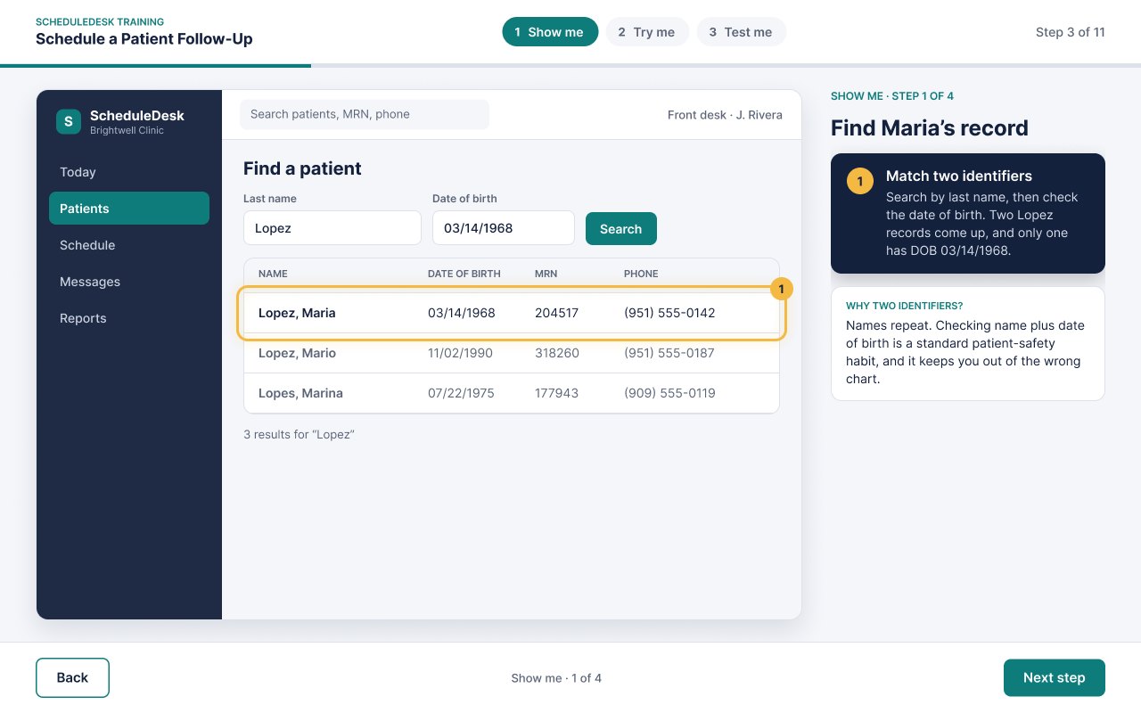
Task: Click phone number (951) 555-0142
Action: 669,313
